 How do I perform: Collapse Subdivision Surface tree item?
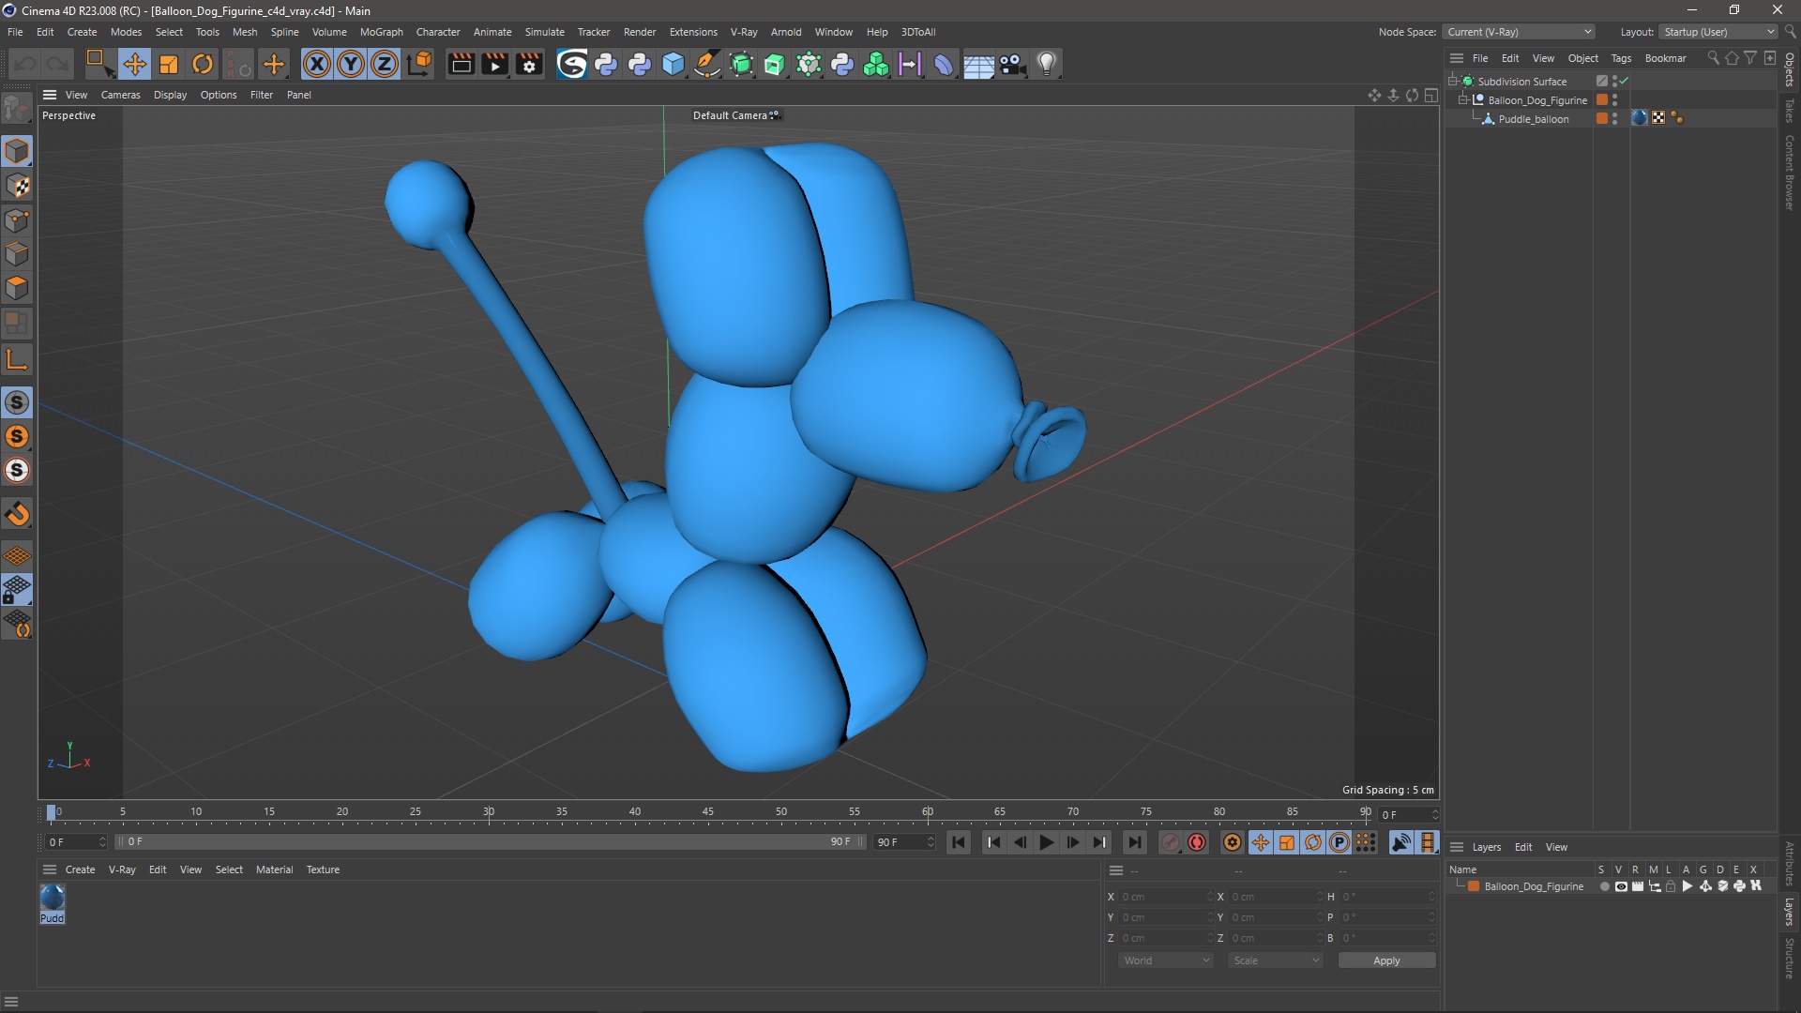[1452, 81]
